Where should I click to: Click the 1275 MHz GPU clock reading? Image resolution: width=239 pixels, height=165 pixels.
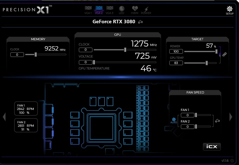click(x=144, y=44)
